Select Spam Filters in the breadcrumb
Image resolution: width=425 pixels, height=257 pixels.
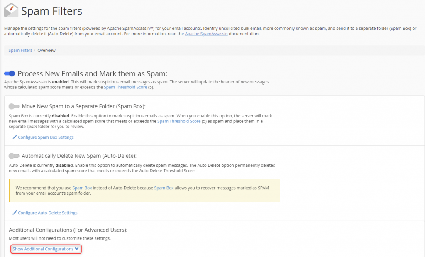pos(20,50)
